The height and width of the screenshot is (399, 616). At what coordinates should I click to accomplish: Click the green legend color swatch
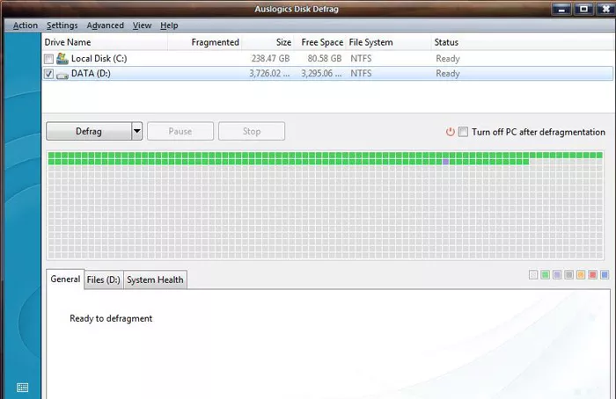[545, 274]
